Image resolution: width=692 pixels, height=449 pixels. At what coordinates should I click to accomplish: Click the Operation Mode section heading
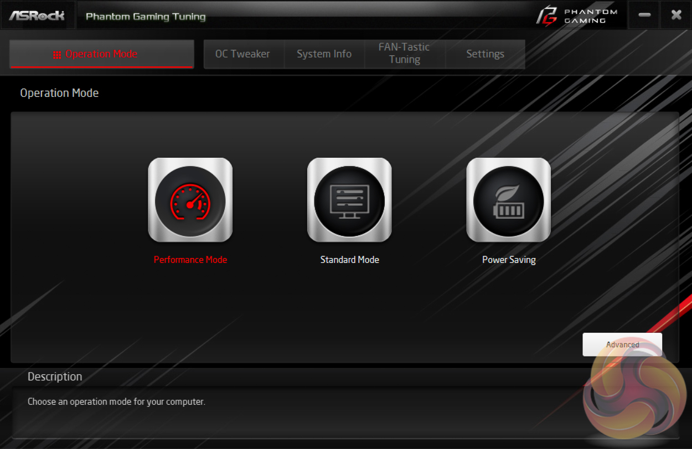59,93
